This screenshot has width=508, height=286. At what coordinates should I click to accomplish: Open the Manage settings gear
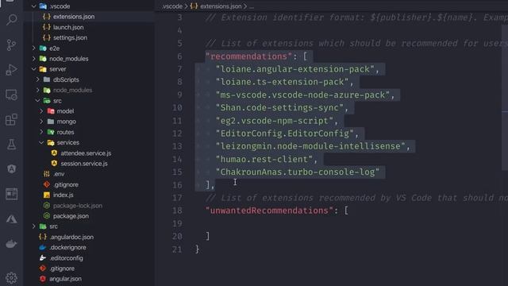click(x=11, y=278)
